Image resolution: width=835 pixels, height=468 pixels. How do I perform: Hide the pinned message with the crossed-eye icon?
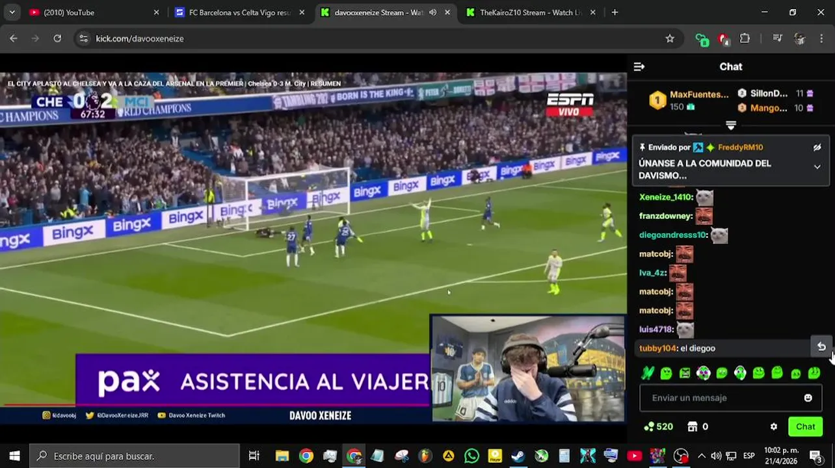[817, 148]
